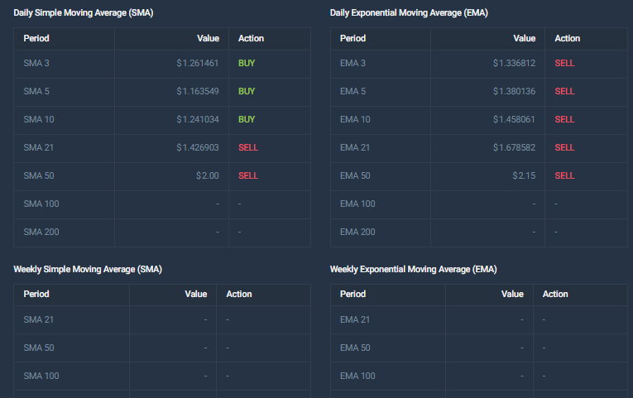The image size is (633, 398).
Task: Click the Value header in Weekly SMA table
Action: click(196, 295)
